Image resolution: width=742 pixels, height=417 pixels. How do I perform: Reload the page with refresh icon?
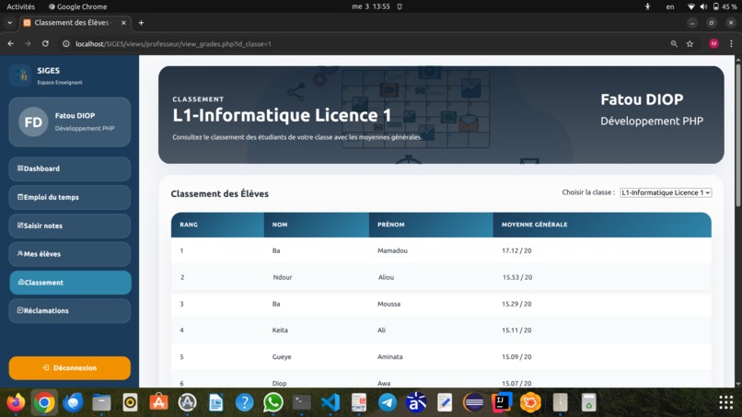point(45,43)
